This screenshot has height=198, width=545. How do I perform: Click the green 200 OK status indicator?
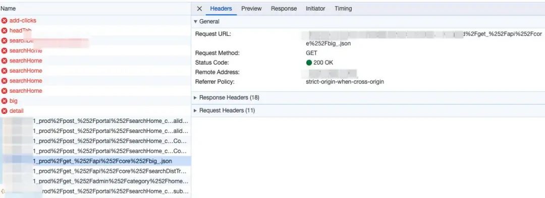coord(309,63)
